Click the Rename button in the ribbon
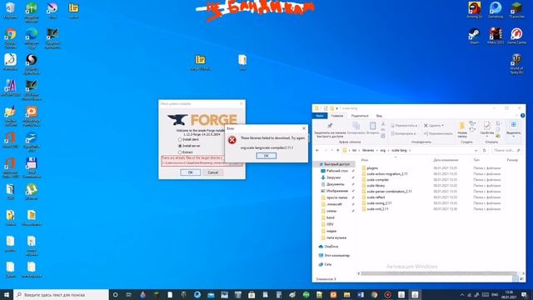The height and width of the screenshot is (300, 533). [x=438, y=133]
